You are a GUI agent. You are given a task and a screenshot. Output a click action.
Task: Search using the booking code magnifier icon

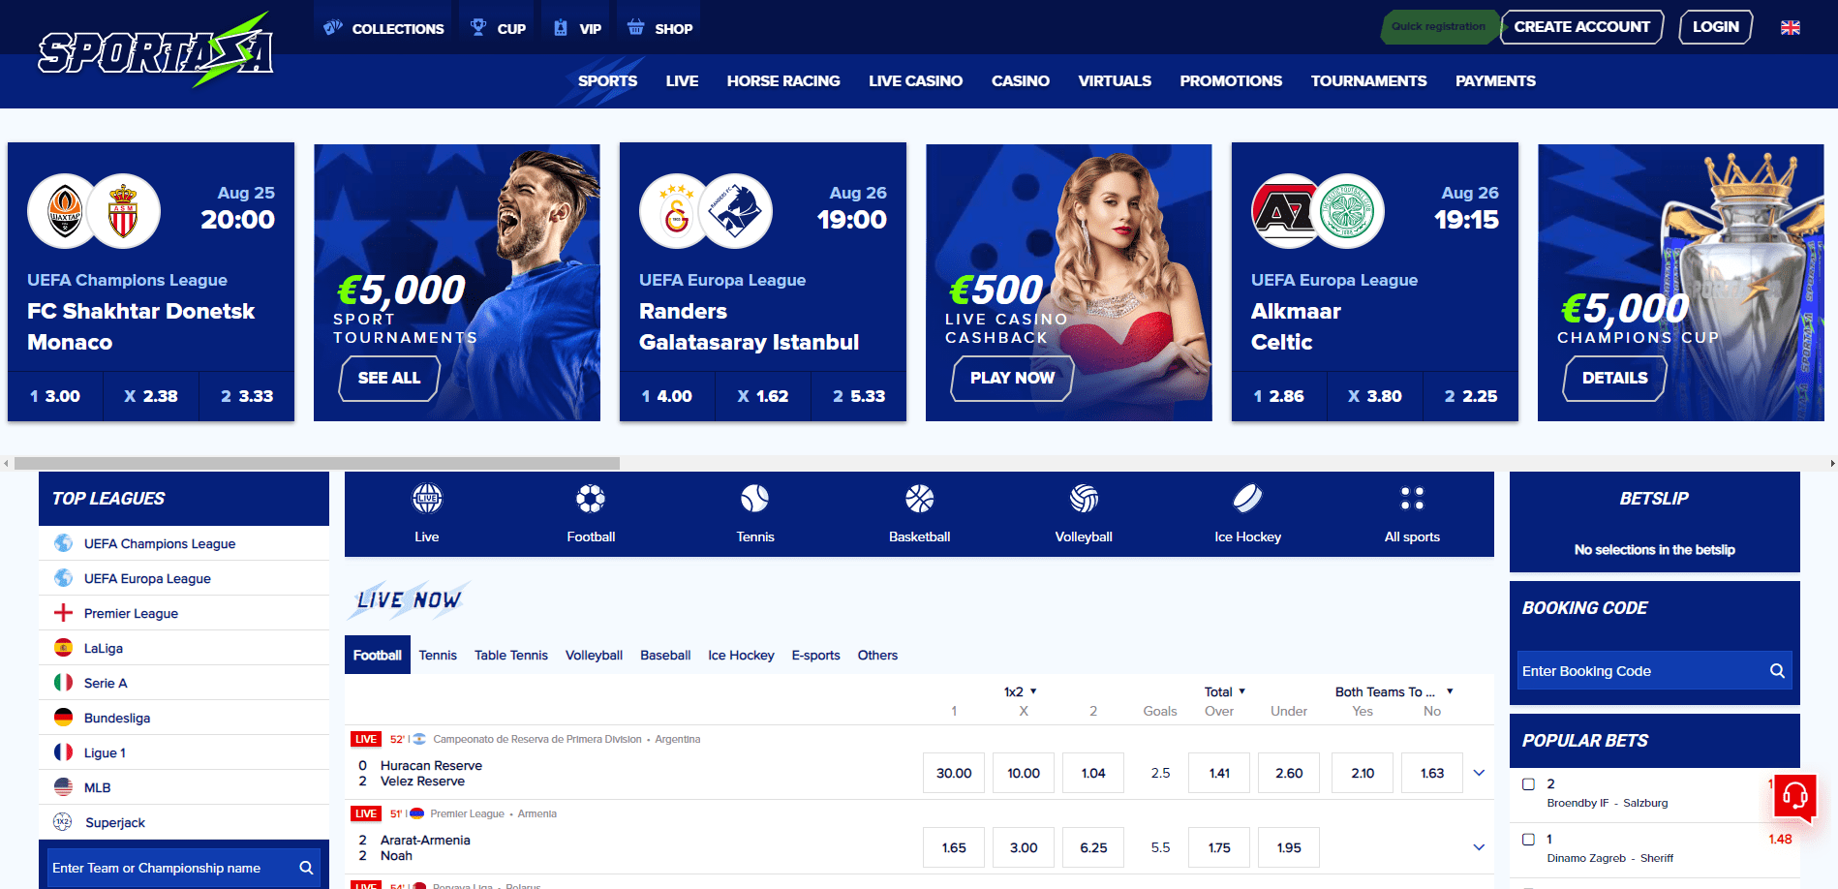click(x=1777, y=671)
